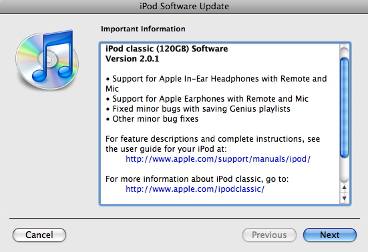Viewport: 368px width, 252px height.
Task: Open the apple.com support manuals iPod link
Action: coord(218,159)
